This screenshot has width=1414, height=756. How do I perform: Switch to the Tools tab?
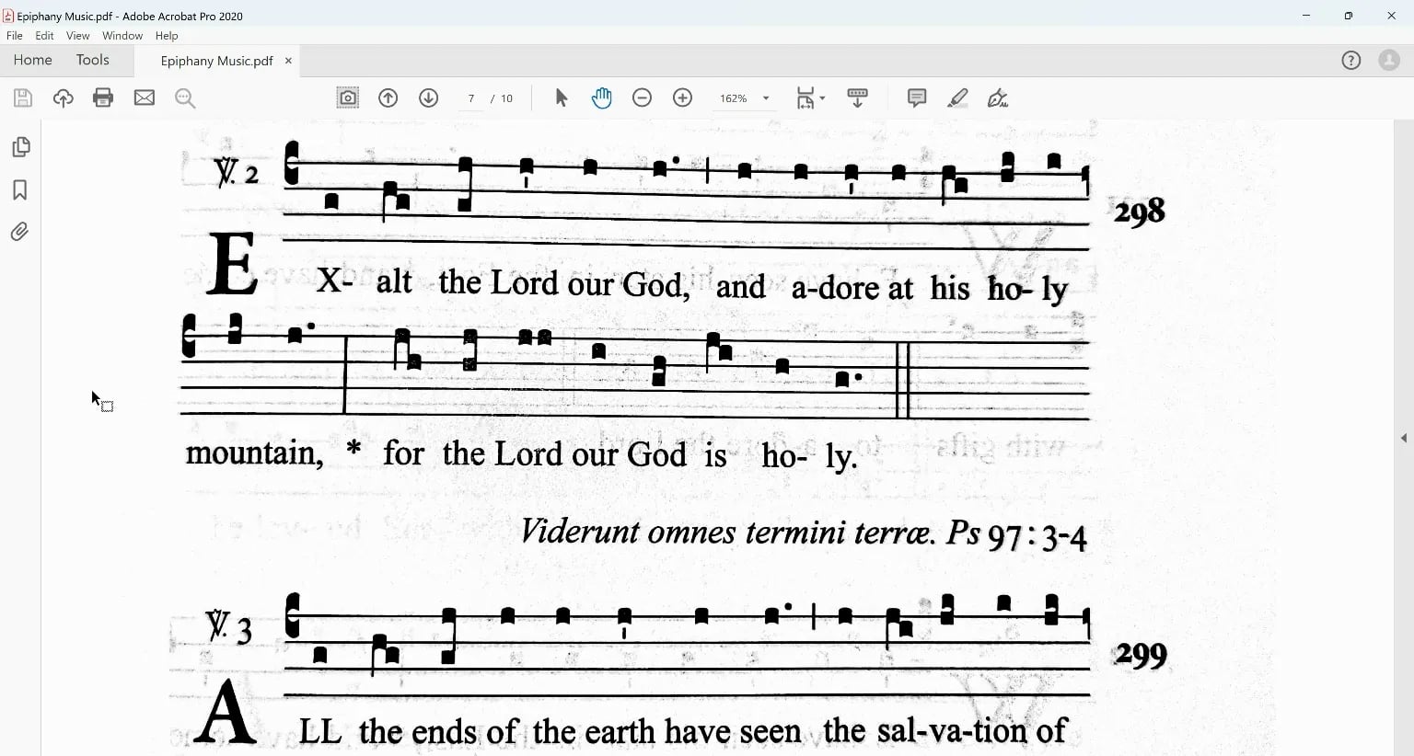tap(93, 61)
